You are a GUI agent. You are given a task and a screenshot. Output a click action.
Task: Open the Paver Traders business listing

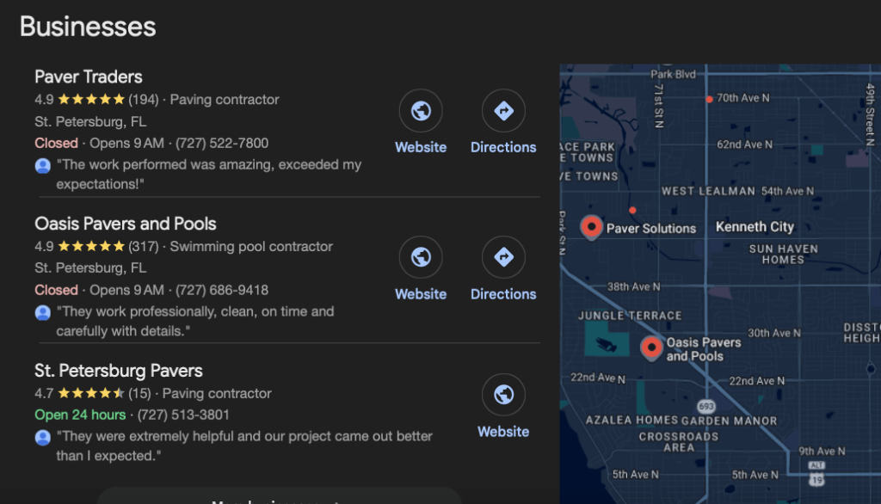(89, 77)
